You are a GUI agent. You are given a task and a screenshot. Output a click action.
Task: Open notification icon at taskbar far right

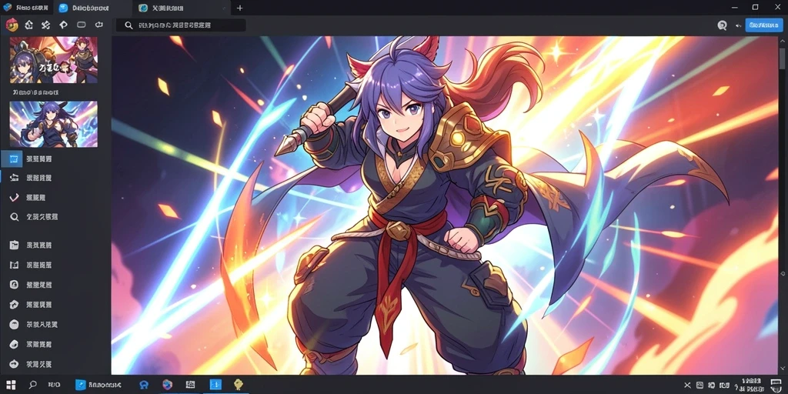776,385
